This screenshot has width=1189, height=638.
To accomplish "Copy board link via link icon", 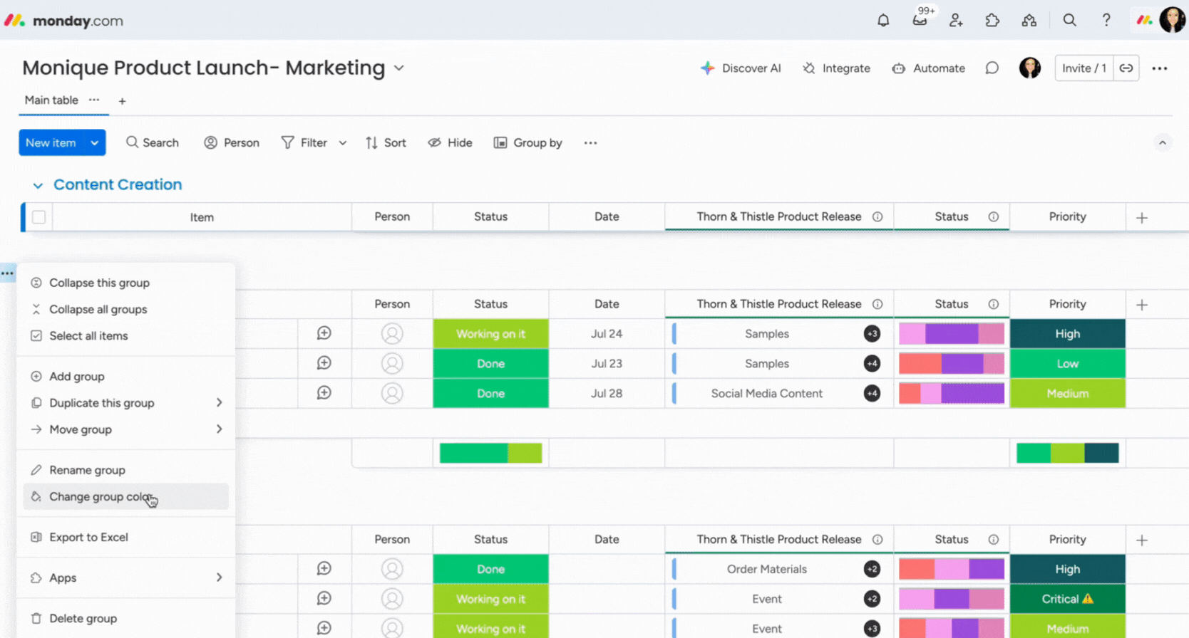I will point(1126,68).
